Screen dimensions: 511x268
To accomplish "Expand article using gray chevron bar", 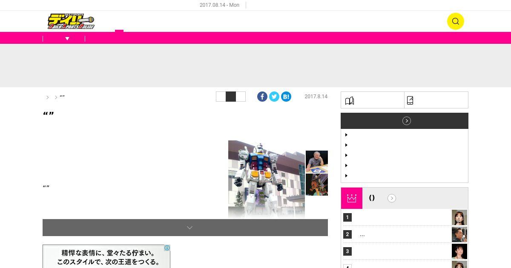I will [x=185, y=228].
